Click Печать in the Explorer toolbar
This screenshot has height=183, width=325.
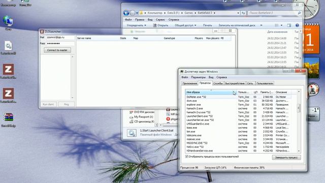tap(207, 25)
